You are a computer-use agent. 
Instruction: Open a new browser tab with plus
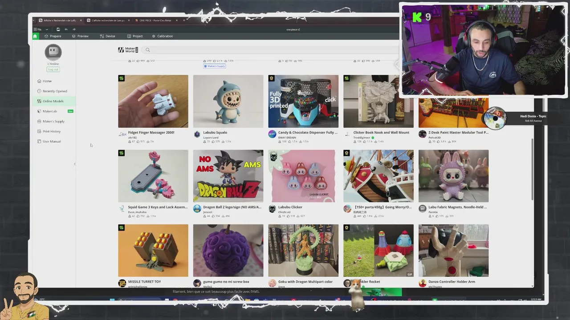coord(184,20)
